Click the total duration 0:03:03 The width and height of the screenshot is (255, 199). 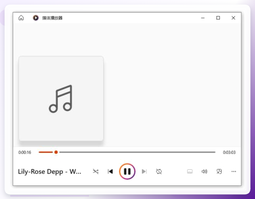229,152
